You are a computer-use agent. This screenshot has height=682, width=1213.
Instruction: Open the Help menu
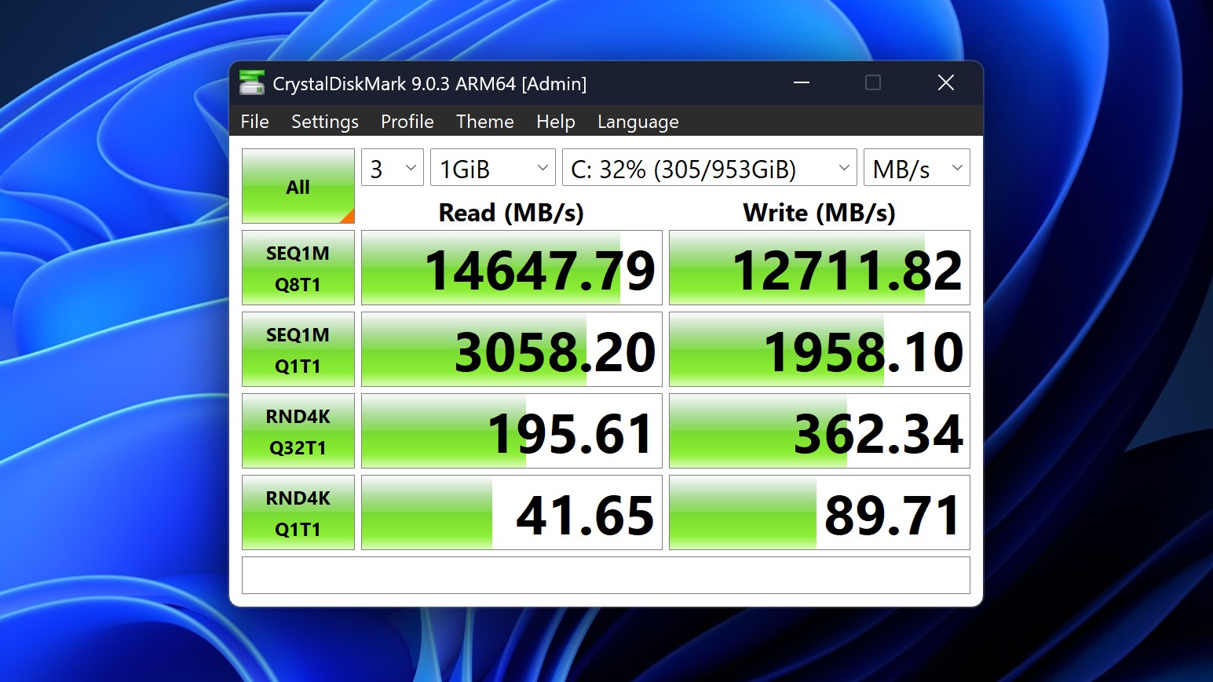[556, 122]
